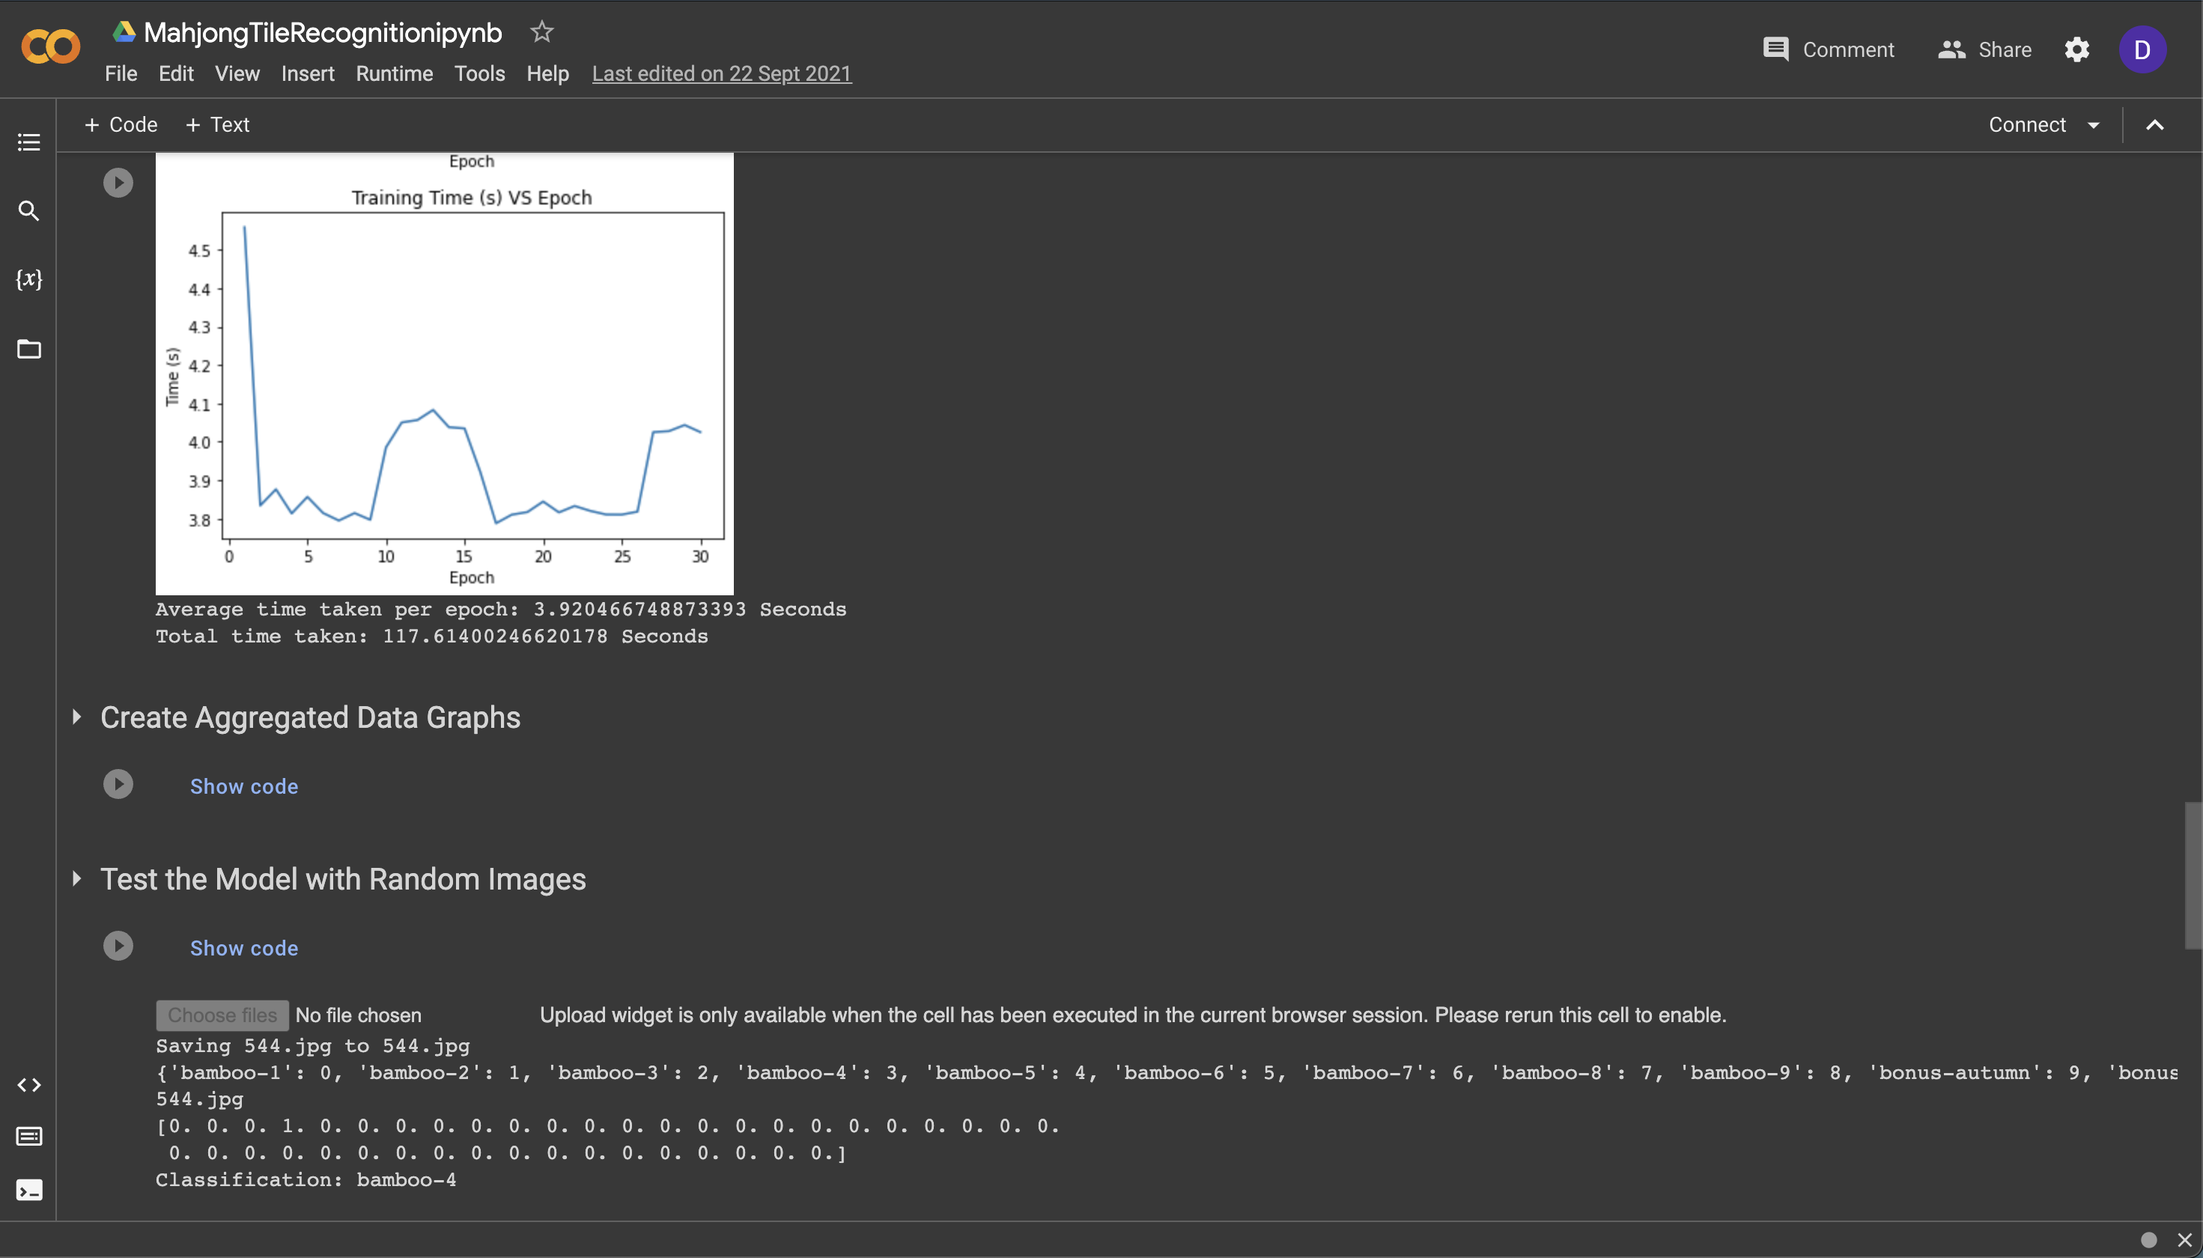Open find and replace search panel
The height and width of the screenshot is (1258, 2203).
click(28, 210)
